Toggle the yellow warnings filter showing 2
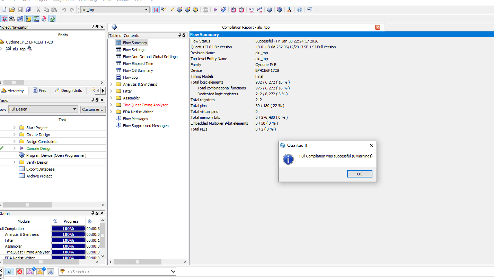This screenshot has height=279, width=494. pyautogui.click(x=40, y=271)
